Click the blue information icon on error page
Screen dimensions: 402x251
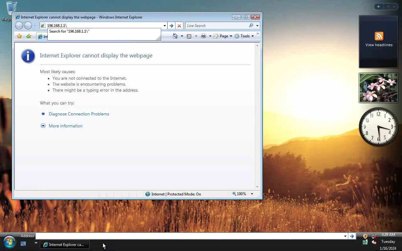click(x=28, y=56)
